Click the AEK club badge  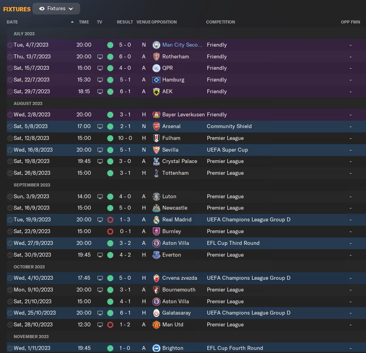tap(156, 91)
